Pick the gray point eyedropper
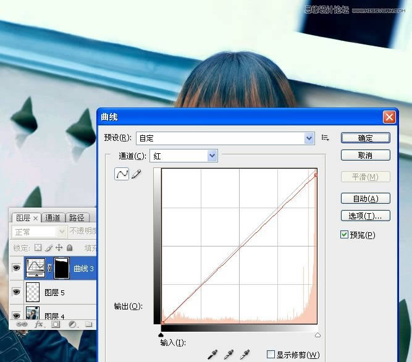This screenshot has height=362, width=412. point(229,354)
